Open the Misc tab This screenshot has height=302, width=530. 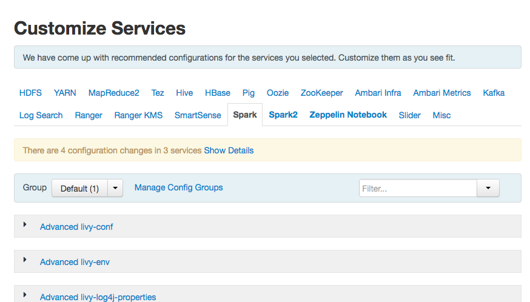[x=441, y=115]
